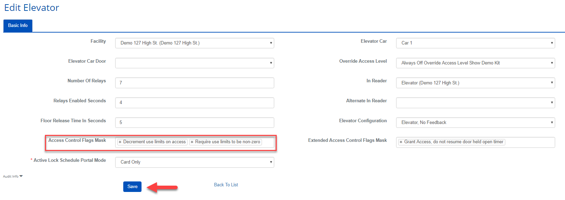The width and height of the screenshot is (565, 200).
Task: Expand the Audit Info section
Action: 13,177
